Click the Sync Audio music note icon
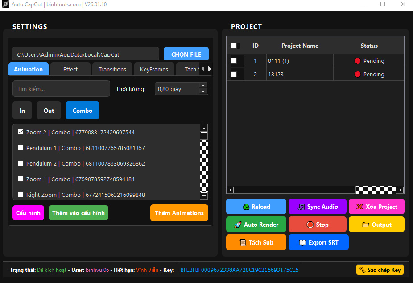Viewport: 413px width, 283px height. tap(301, 207)
